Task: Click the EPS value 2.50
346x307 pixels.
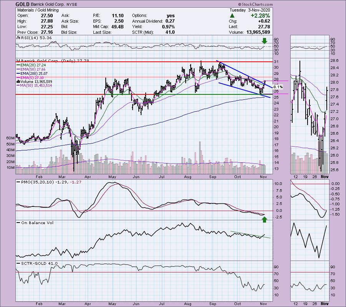Action: pyautogui.click(x=119, y=21)
